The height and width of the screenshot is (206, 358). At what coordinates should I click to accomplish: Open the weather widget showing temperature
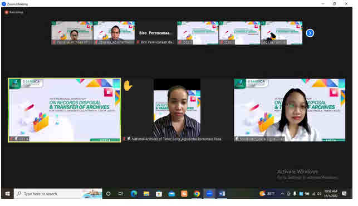267,194
